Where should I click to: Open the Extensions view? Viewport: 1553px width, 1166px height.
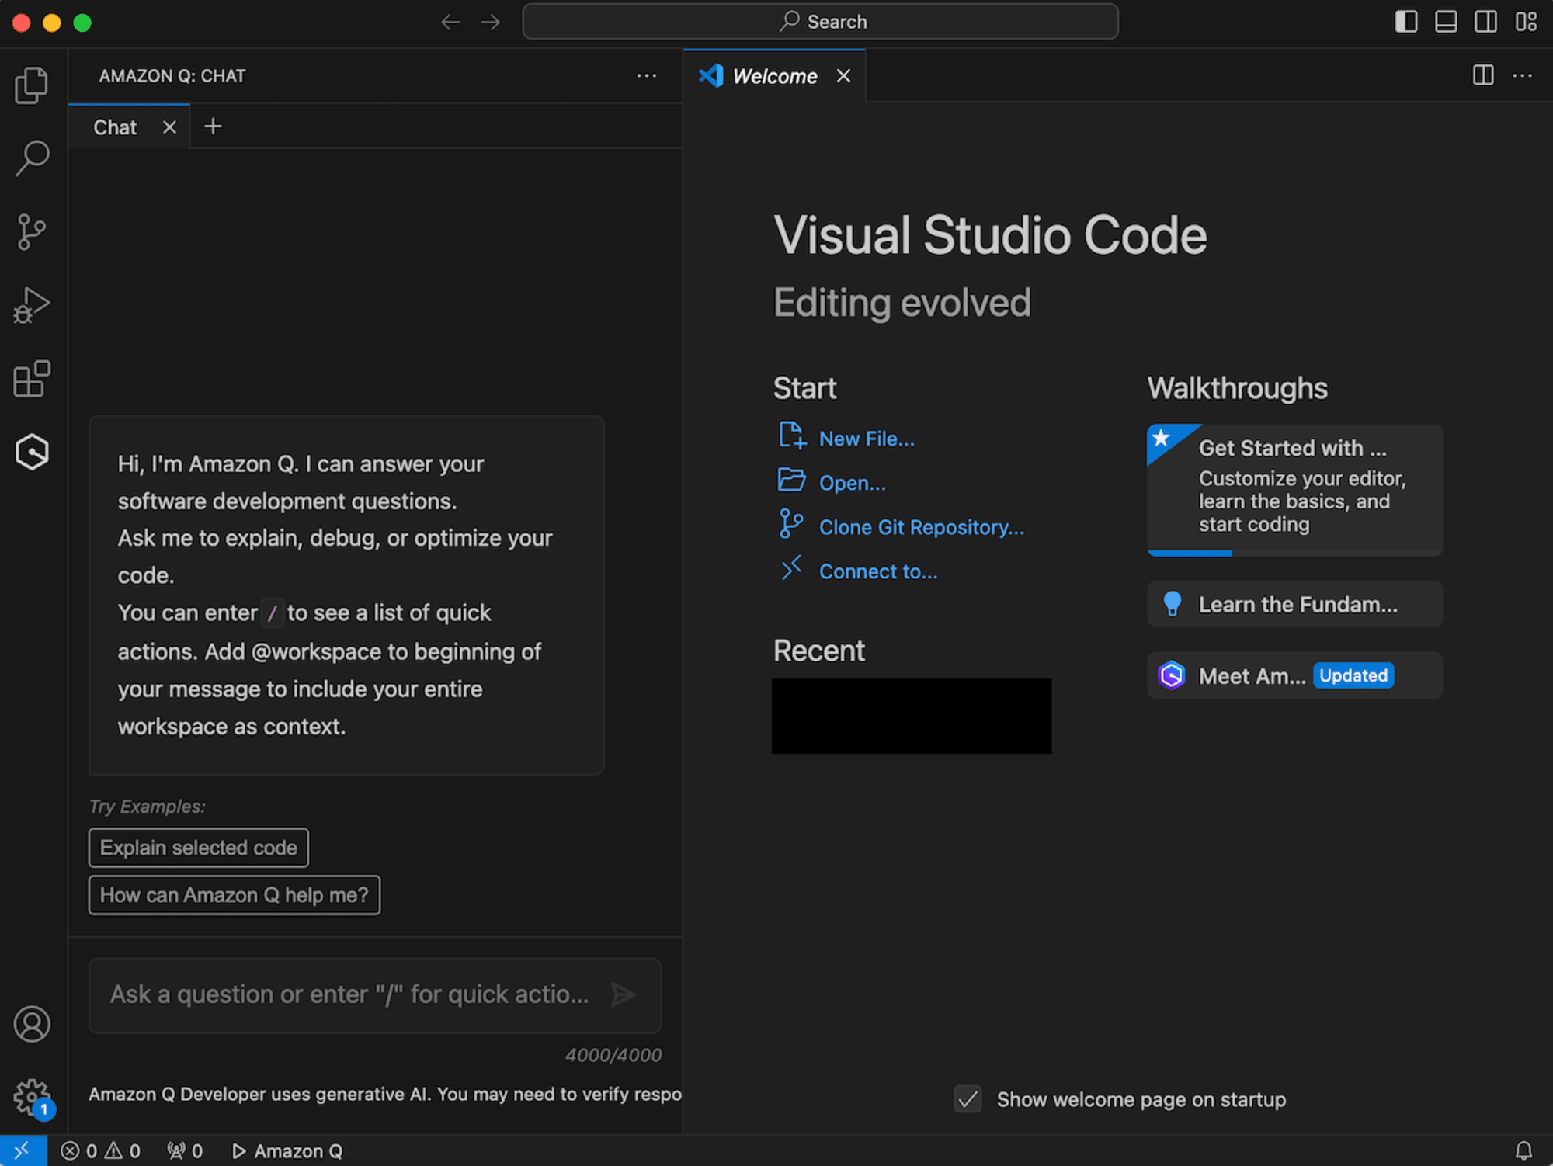pyautogui.click(x=32, y=379)
